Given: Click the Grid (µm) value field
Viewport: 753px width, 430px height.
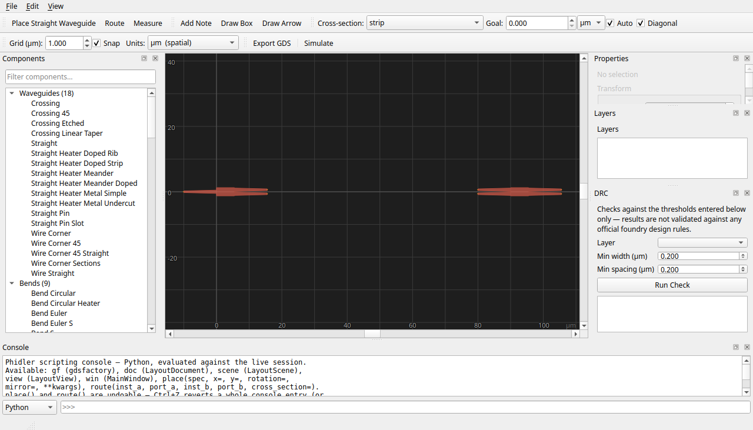Looking at the screenshot, I should [64, 43].
